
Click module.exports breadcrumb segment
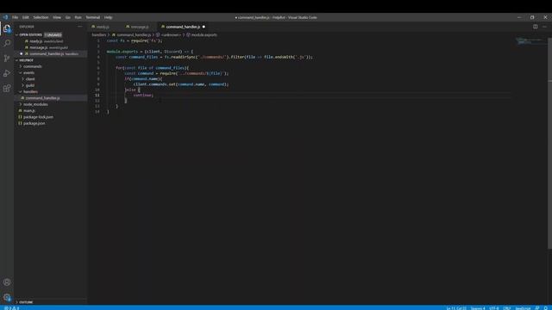[x=202, y=34]
